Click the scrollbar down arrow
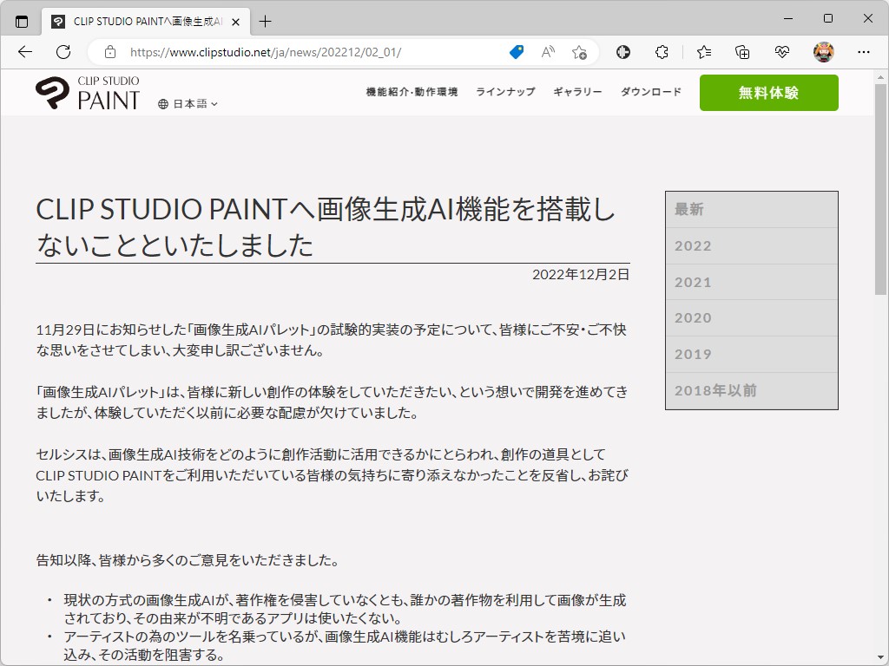The image size is (889, 666). [880, 657]
